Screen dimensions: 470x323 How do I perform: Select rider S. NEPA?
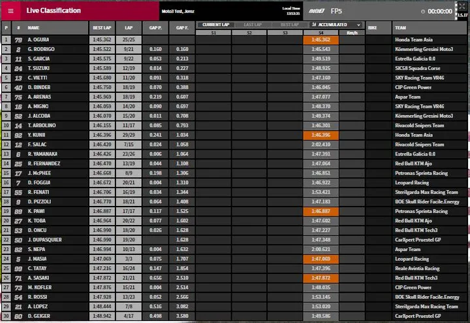tap(37, 250)
